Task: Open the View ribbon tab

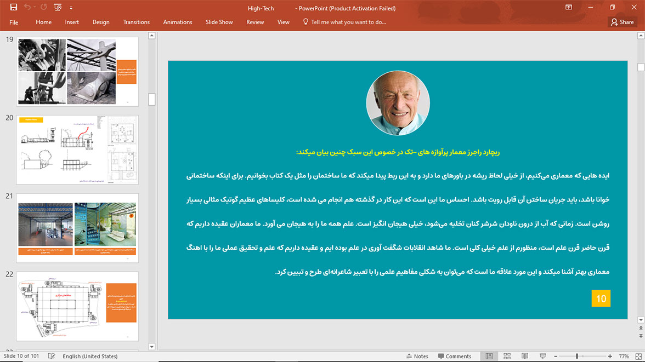Action: (x=283, y=22)
